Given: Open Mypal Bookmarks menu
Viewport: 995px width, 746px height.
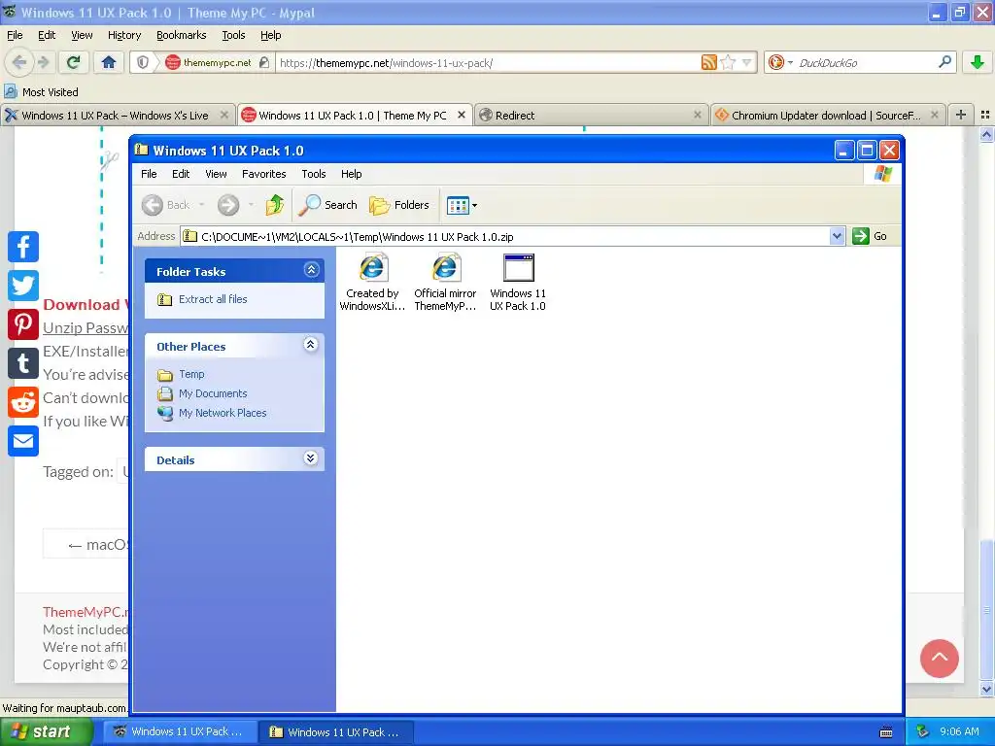Looking at the screenshot, I should (x=182, y=35).
